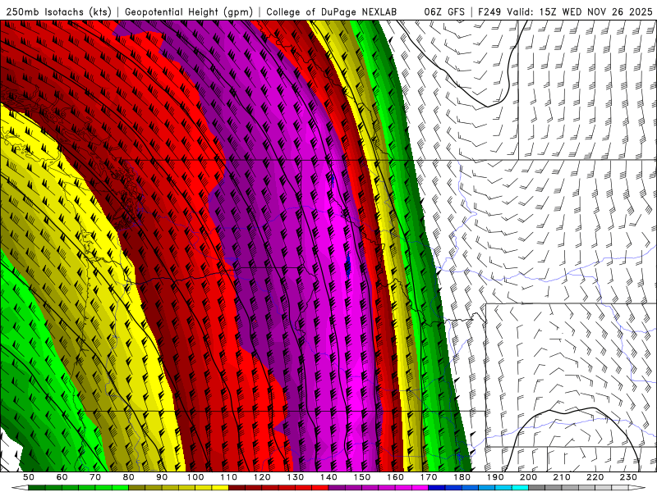Click the '100' label on the color scale
Image resolution: width=657 pixels, height=492 pixels.
tap(195, 477)
